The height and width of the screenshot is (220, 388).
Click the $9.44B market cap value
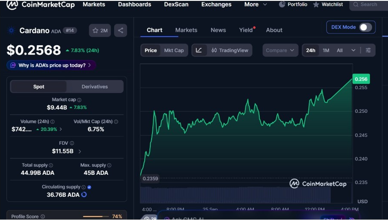pos(57,107)
